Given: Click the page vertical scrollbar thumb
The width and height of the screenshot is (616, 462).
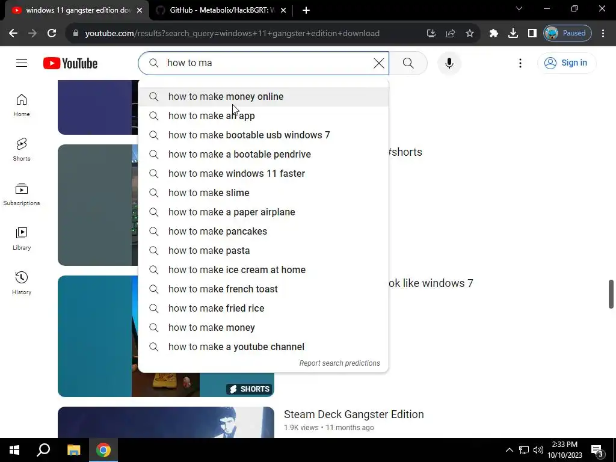Looking at the screenshot, I should (611, 294).
